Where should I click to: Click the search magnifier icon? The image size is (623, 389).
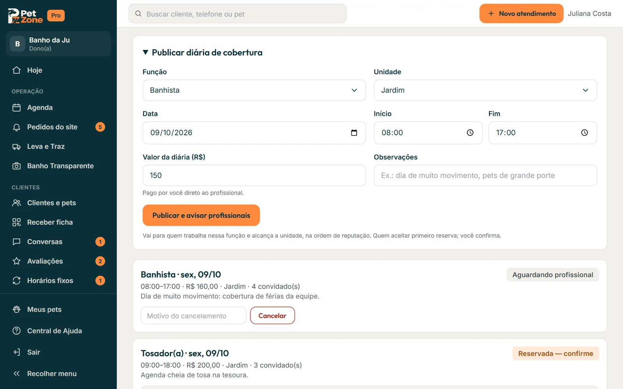coord(138,14)
